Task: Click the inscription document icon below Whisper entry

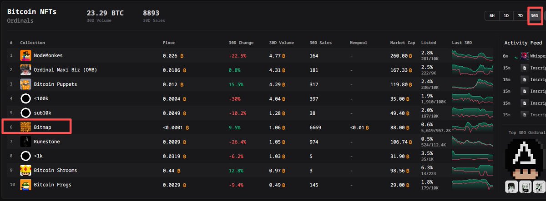Action: [x=525, y=68]
